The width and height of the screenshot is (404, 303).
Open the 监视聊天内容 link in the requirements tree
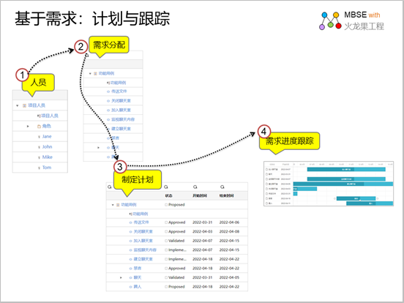pos(123,119)
